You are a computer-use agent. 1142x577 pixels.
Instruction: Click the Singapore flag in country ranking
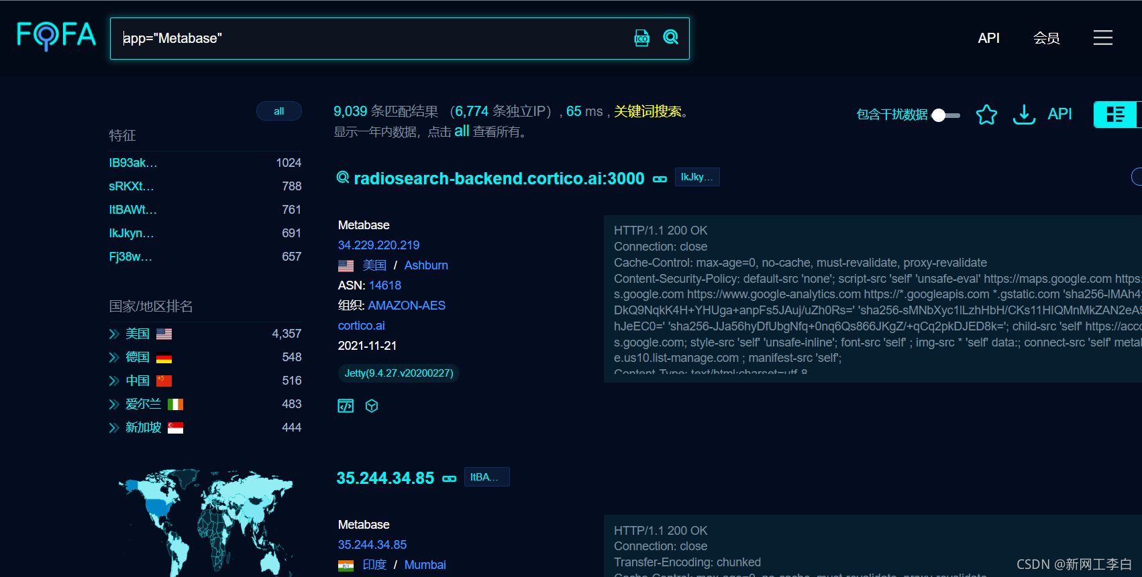[176, 428]
